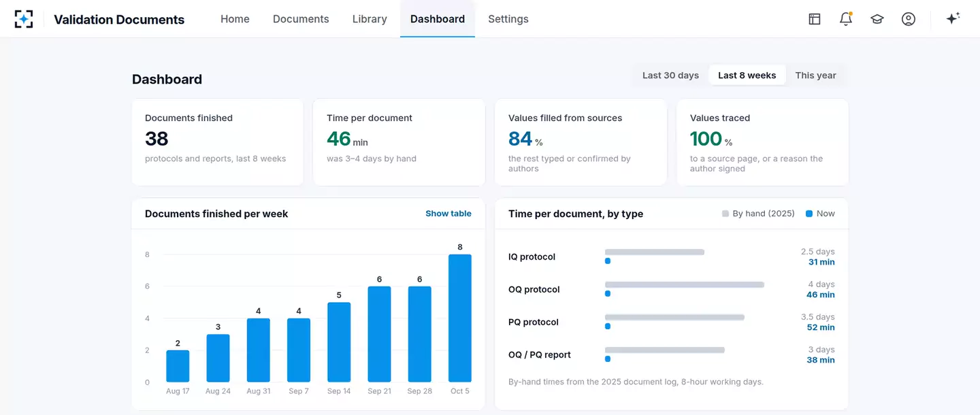Click the Aug 31 bar in chart
The image size is (980, 415).
[259, 350]
